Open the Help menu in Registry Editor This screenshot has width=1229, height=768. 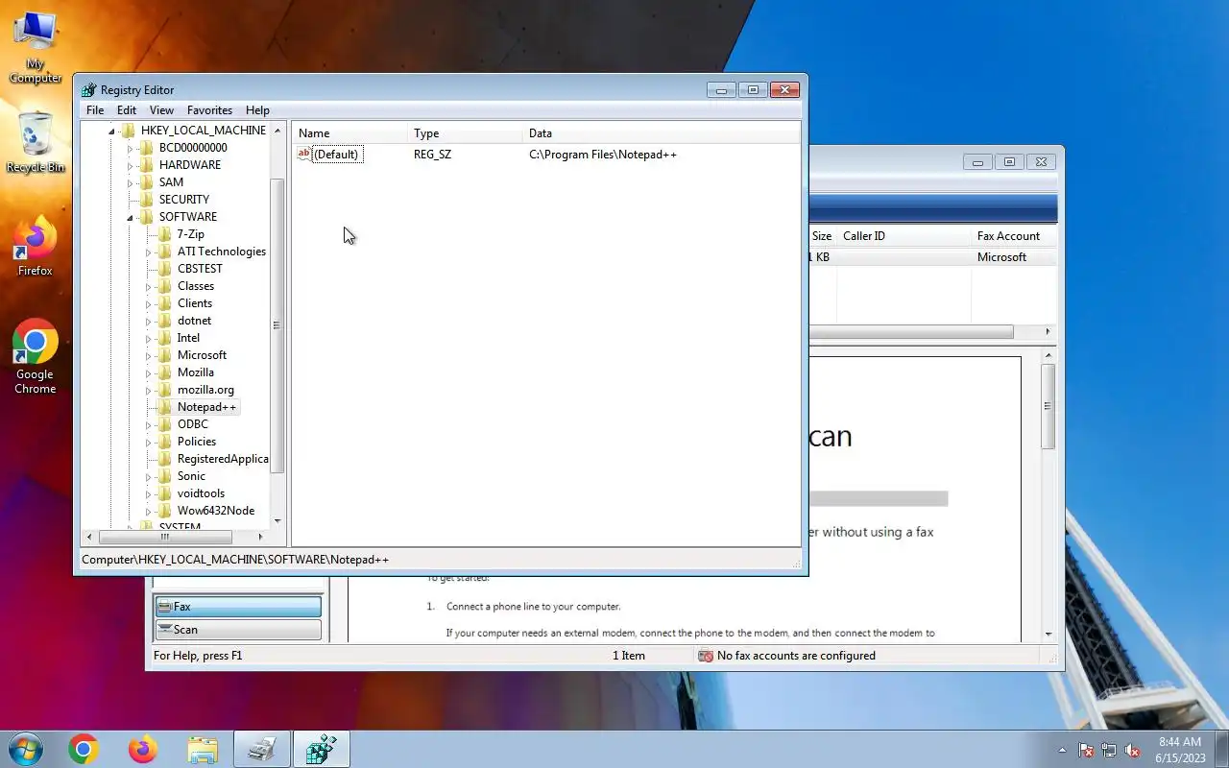257,110
